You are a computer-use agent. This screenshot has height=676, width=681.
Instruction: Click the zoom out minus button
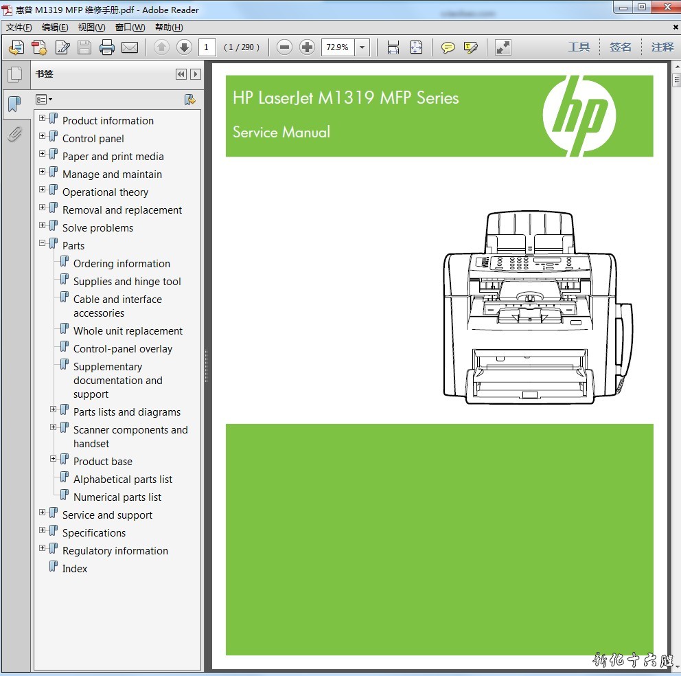click(285, 47)
